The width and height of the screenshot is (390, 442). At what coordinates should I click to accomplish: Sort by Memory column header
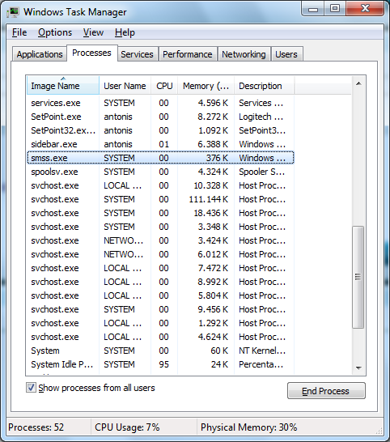pos(206,86)
